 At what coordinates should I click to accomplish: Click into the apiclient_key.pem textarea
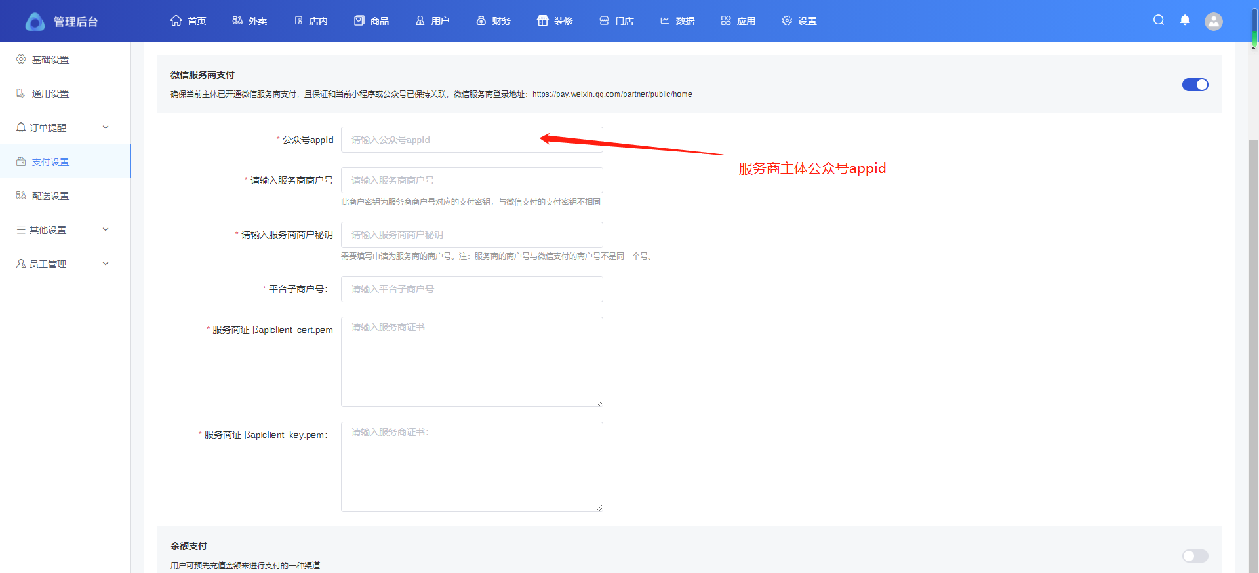click(471, 467)
